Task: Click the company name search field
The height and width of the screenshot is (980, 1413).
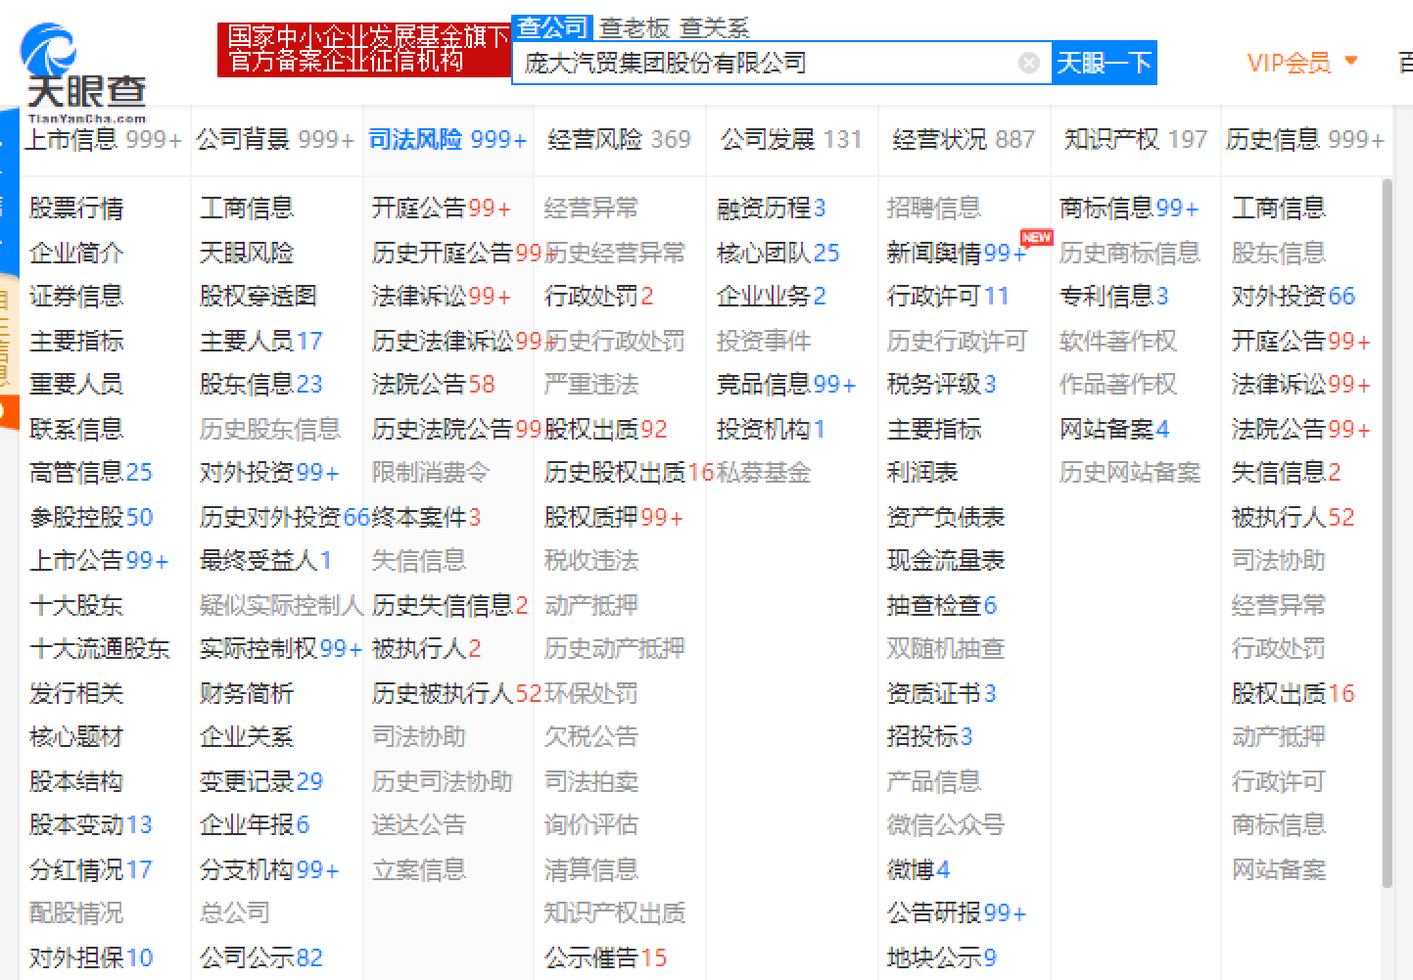Action: point(781,64)
